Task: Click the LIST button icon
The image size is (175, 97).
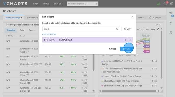Action: [x=125, y=29]
